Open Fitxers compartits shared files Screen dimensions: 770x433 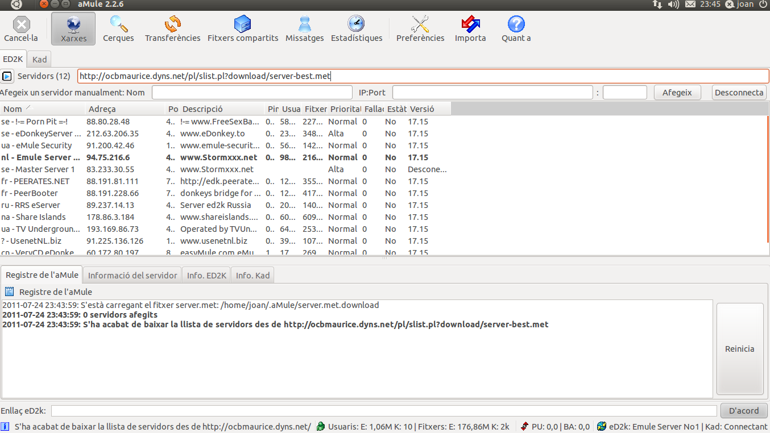(x=243, y=29)
